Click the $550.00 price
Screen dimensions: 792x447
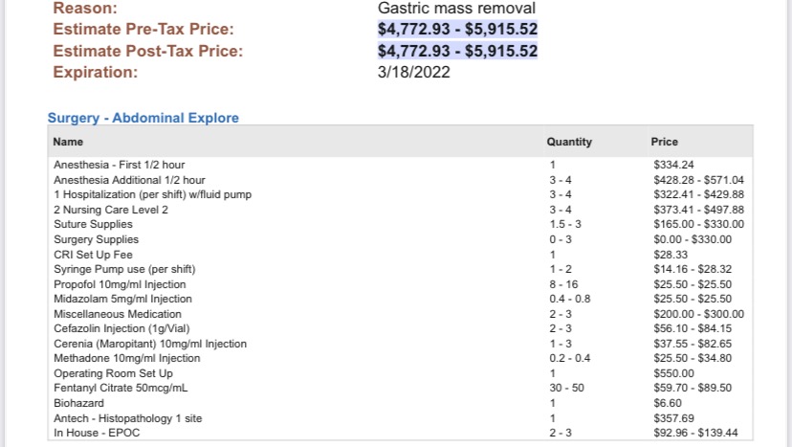pos(671,373)
